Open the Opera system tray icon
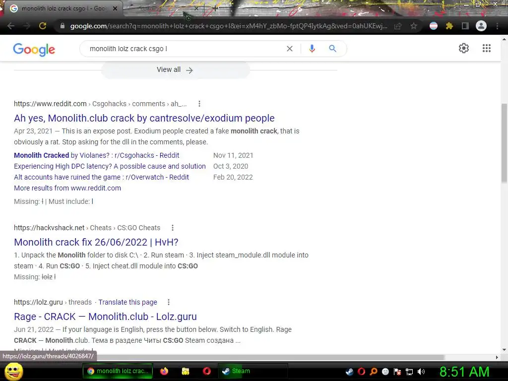 (362, 372)
